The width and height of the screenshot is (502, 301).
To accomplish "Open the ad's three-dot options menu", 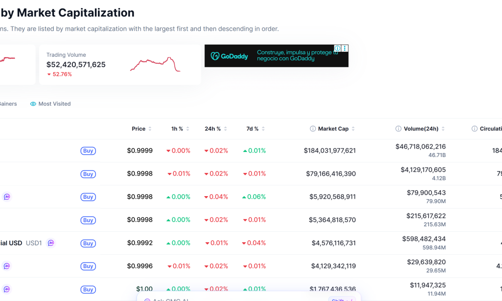I will [x=345, y=48].
